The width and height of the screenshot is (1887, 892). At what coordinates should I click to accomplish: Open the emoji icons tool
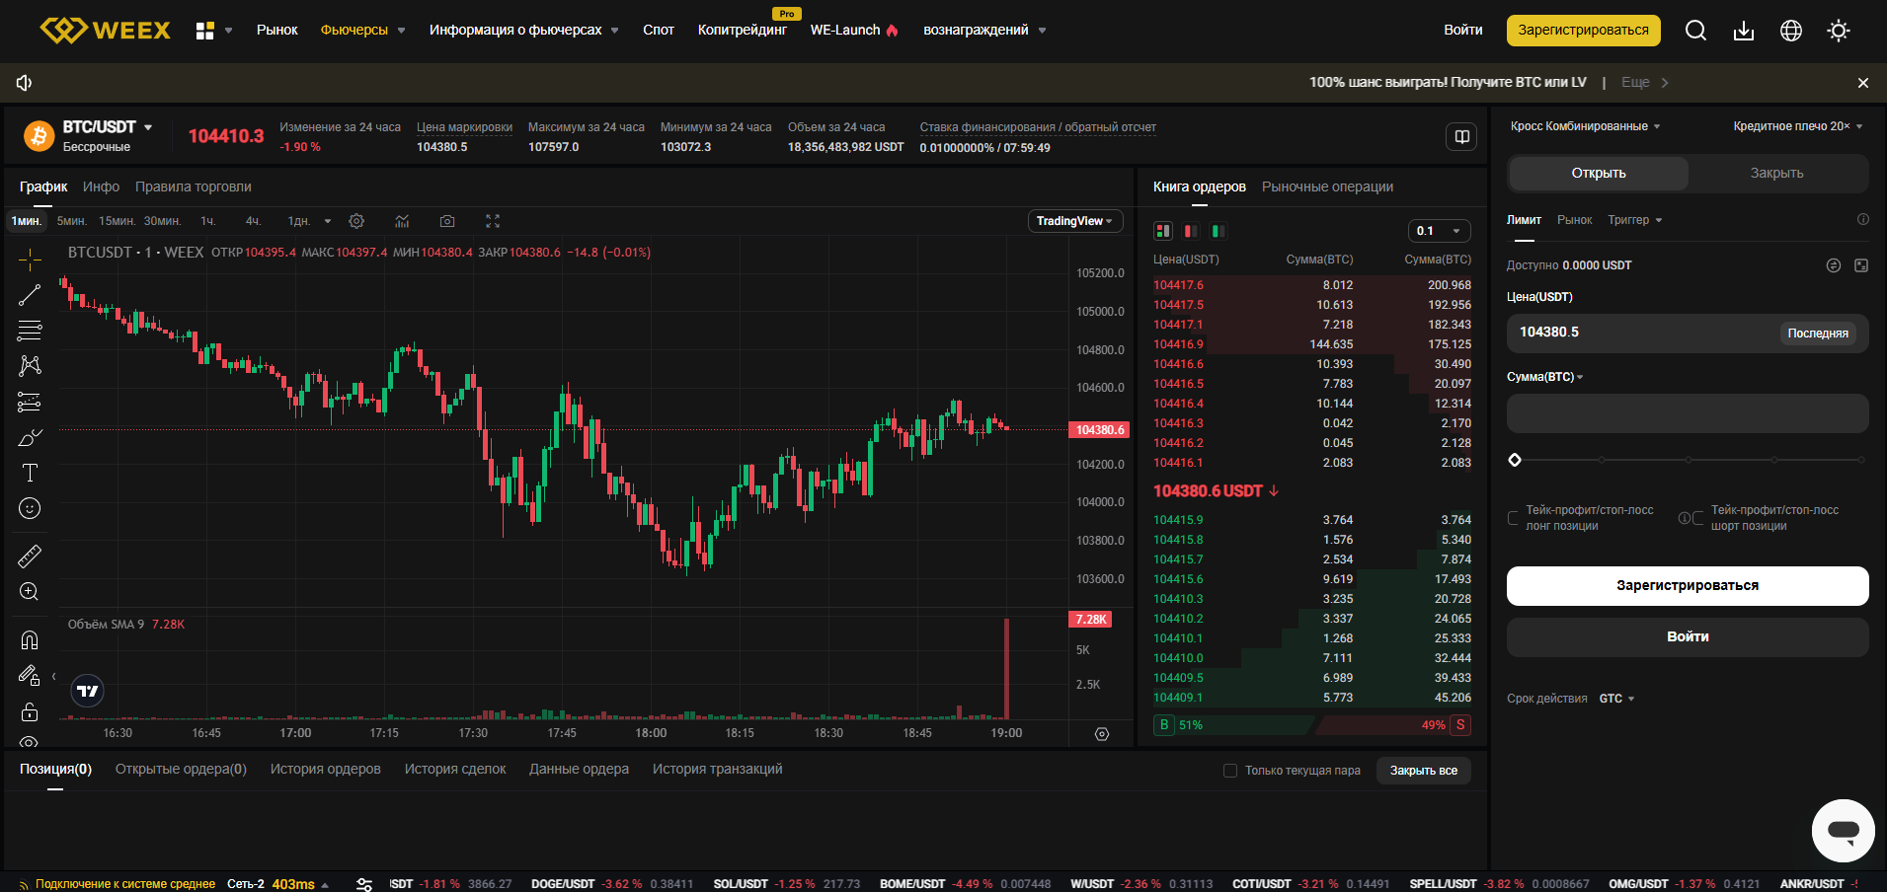30,508
